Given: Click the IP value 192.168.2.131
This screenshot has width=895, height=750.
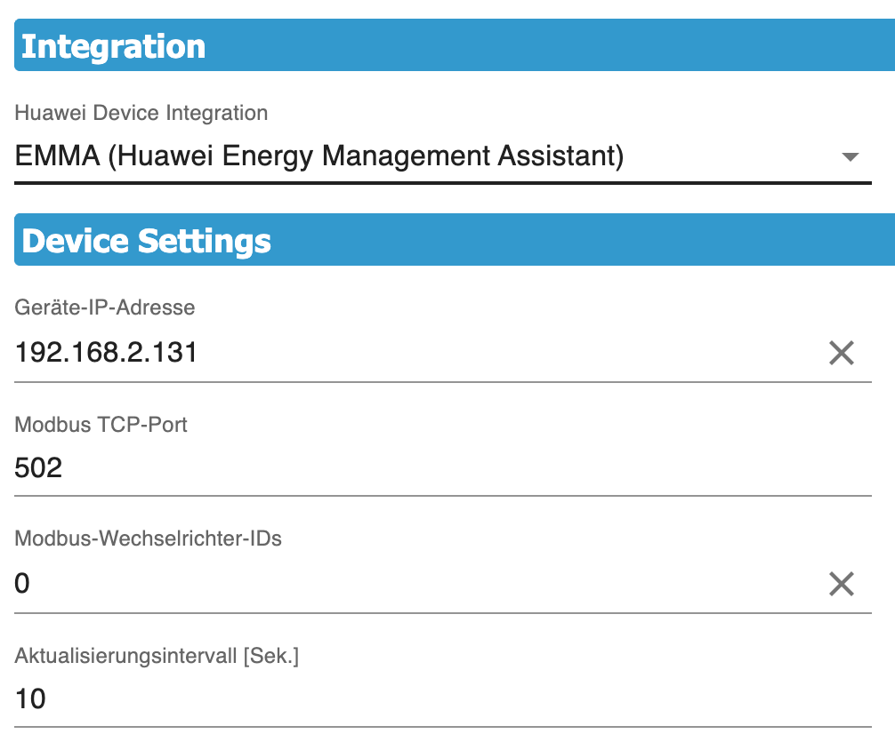Looking at the screenshot, I should (x=107, y=354).
